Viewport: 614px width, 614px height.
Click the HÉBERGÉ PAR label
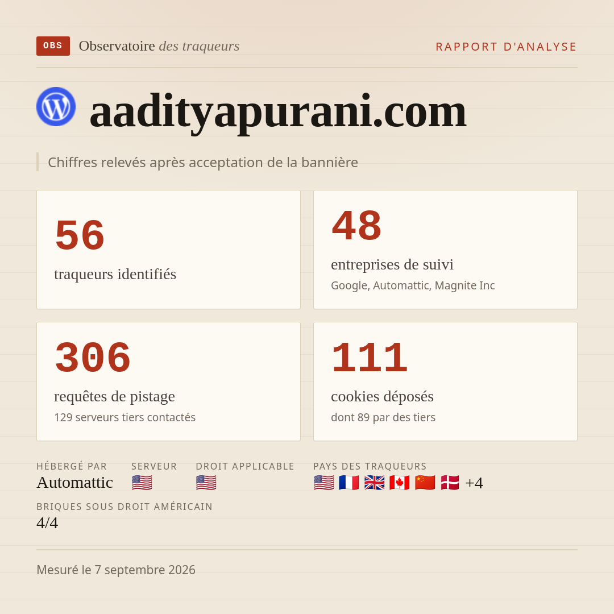(72, 466)
